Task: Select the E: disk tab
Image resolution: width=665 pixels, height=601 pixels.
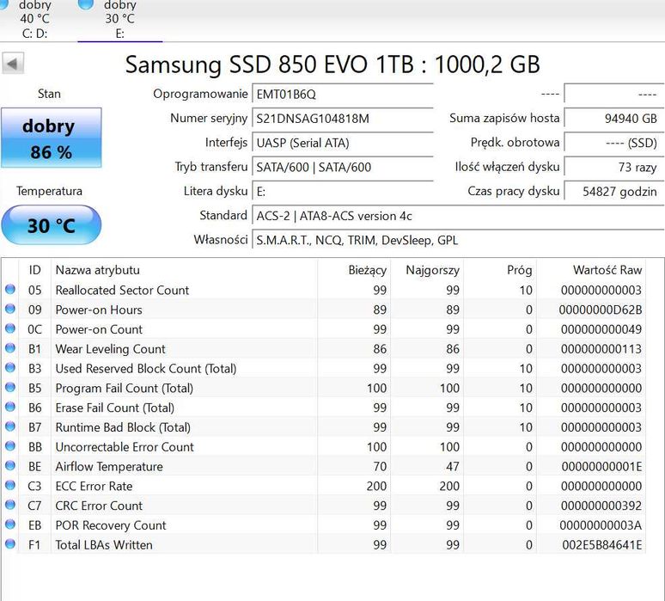Action: point(120,20)
